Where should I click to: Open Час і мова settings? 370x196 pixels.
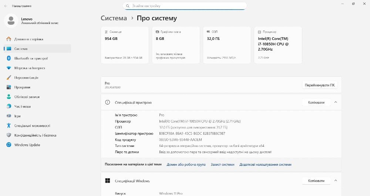(37, 106)
